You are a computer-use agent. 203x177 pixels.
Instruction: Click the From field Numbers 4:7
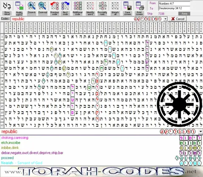174,3
